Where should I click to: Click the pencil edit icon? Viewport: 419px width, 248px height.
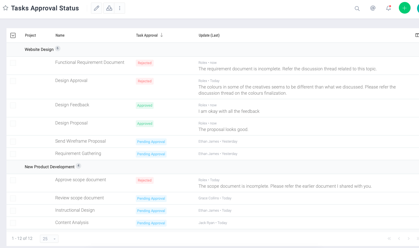click(96, 8)
